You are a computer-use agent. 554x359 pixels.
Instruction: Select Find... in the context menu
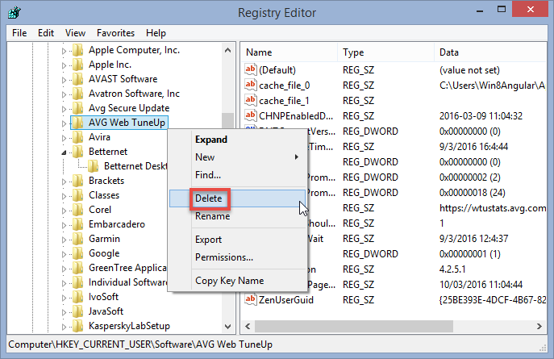[x=237, y=174]
